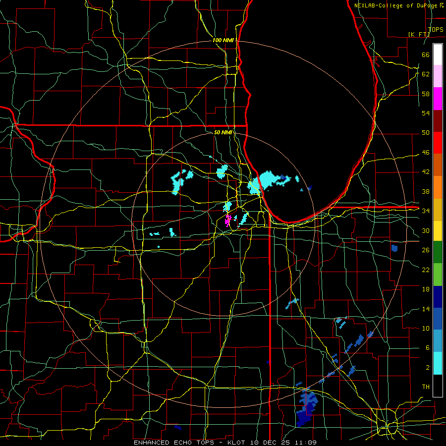Click the magenta echo near radar center

(x=228, y=221)
